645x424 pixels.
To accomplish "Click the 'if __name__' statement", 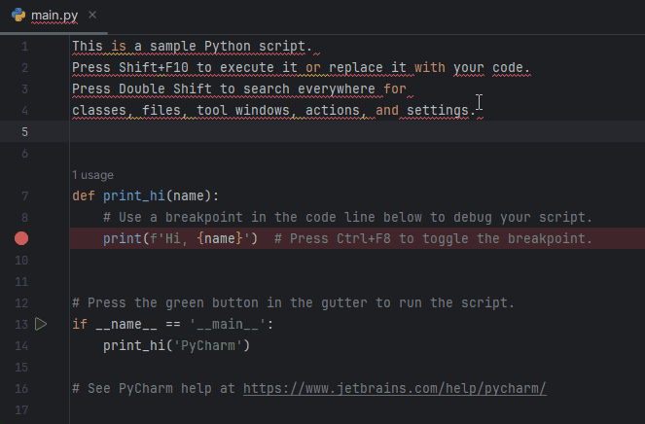I will coord(115,324).
